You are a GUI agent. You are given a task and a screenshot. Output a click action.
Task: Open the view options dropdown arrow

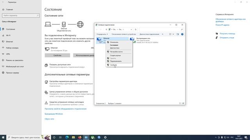tap(173, 34)
